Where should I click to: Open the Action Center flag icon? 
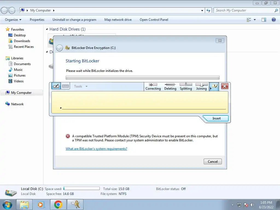[x=246, y=205]
